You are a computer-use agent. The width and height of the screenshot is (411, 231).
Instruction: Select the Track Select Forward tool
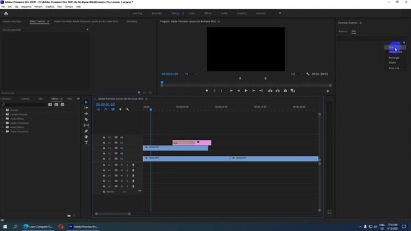pos(86,108)
